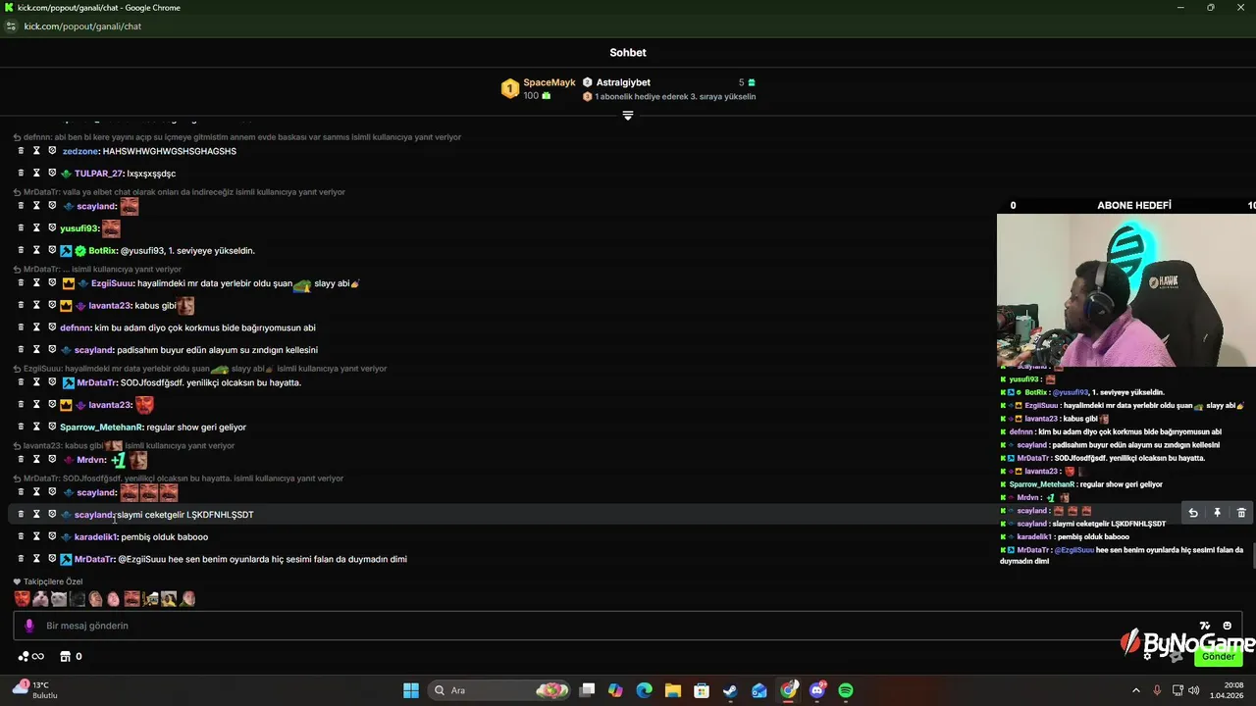Click the chat scrollbar at right edge

click(x=1252, y=555)
